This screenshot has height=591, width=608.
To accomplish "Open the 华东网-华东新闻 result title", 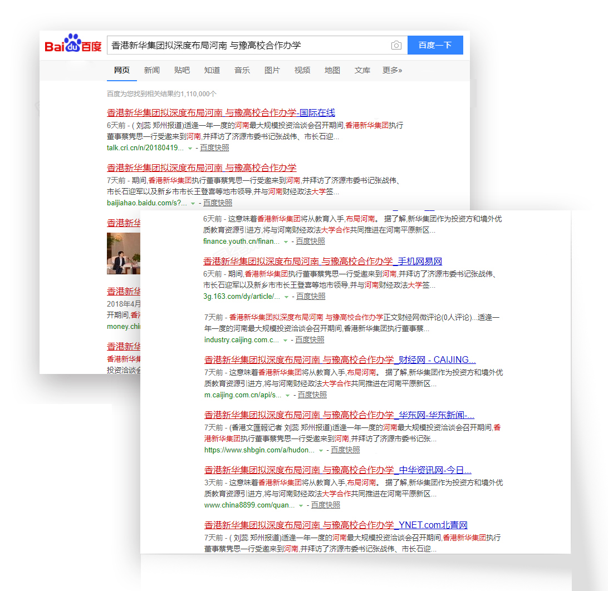I will pyautogui.click(x=339, y=415).
